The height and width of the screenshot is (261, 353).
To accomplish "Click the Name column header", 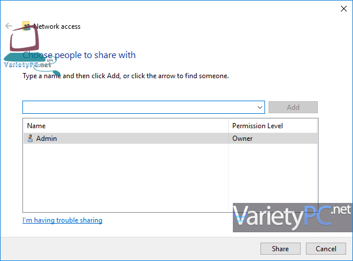I will [37, 126].
